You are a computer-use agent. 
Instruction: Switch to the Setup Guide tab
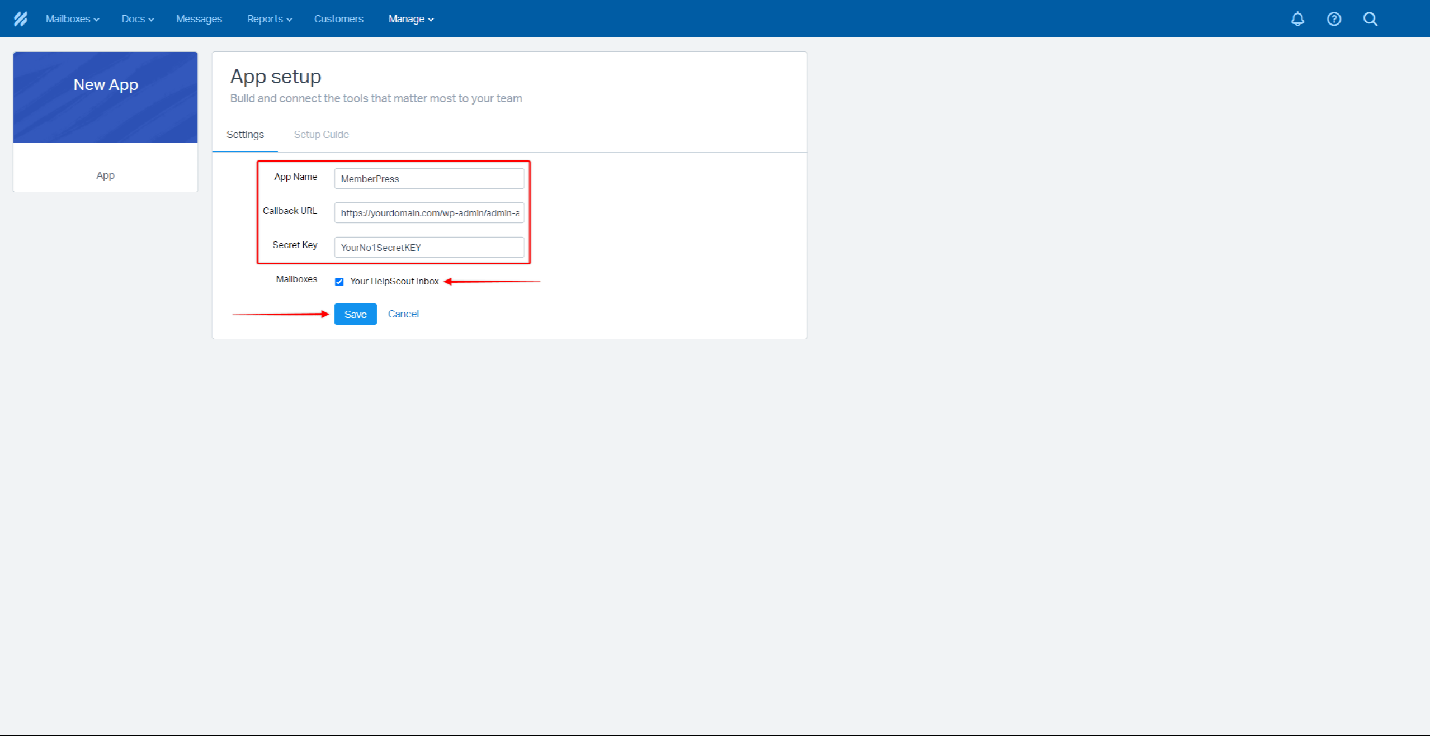pyautogui.click(x=321, y=134)
